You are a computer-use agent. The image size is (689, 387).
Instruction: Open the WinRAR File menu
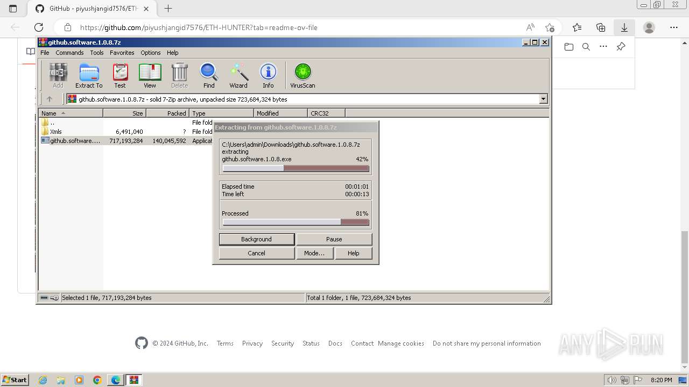point(45,53)
